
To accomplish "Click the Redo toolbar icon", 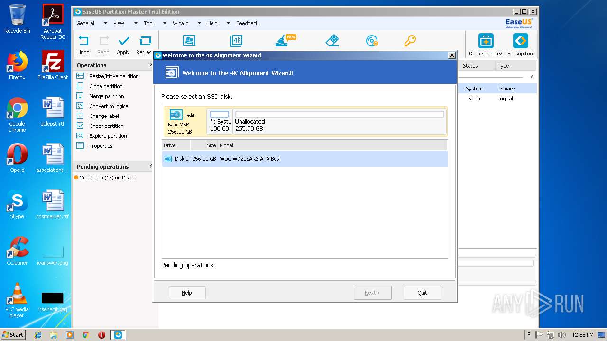I will click(x=103, y=41).
